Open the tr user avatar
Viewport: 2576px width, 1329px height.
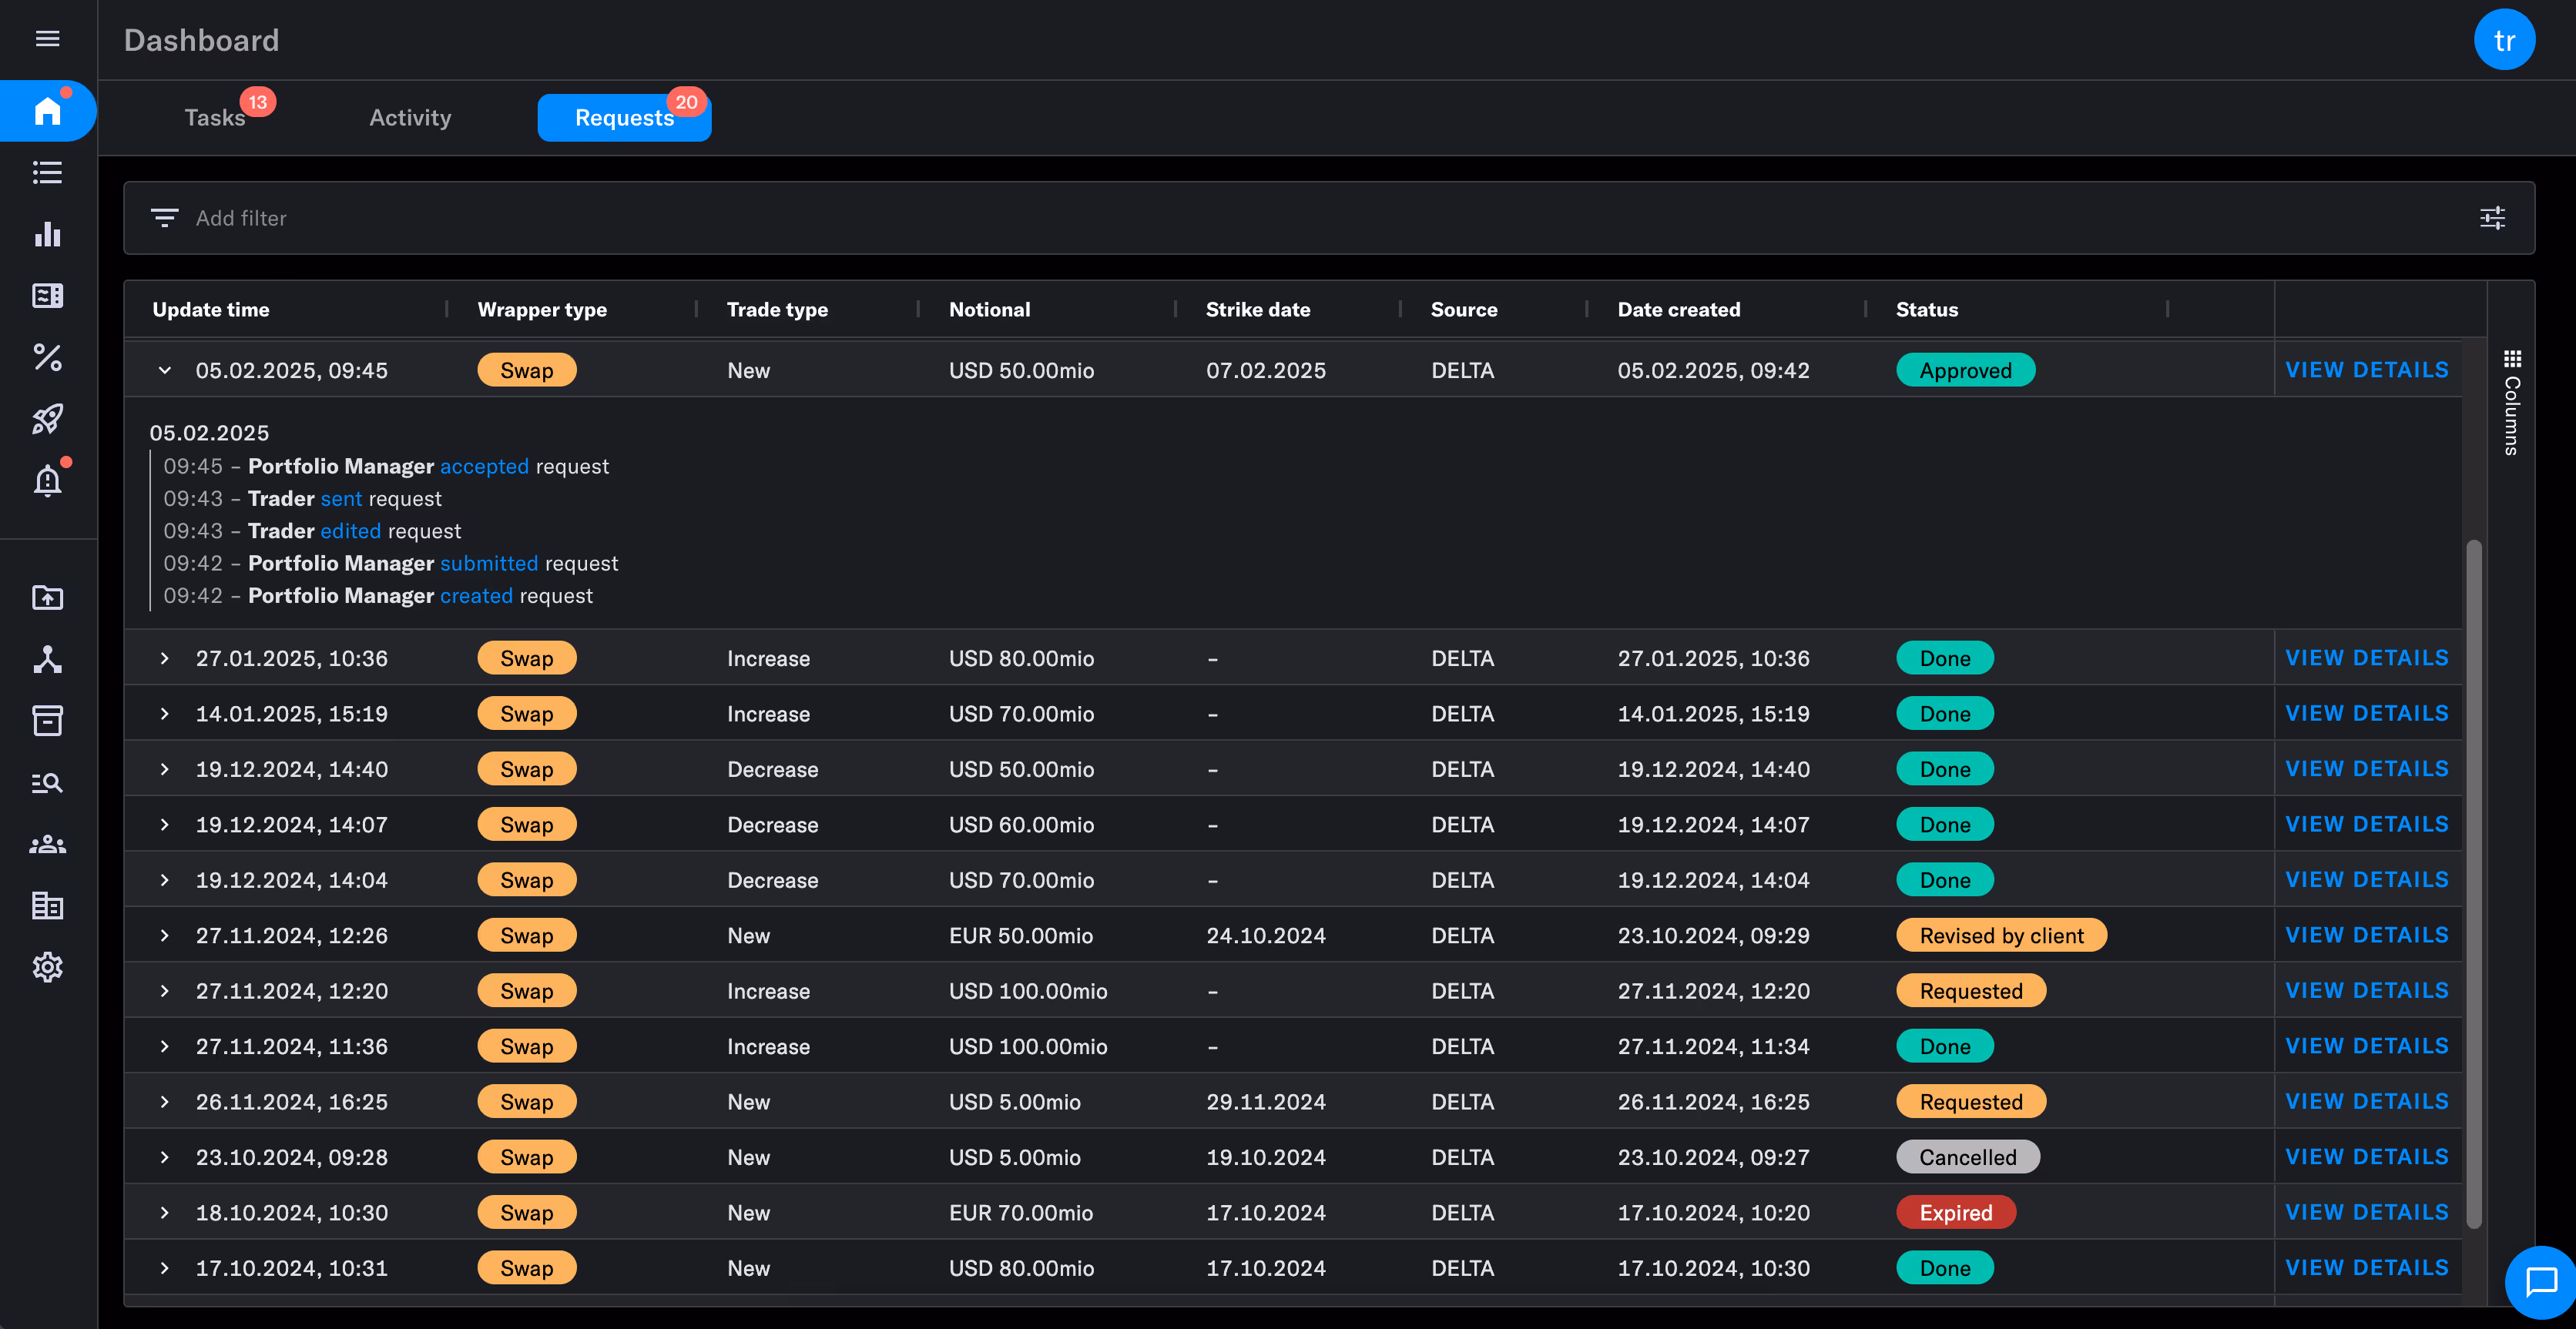tap(2504, 40)
